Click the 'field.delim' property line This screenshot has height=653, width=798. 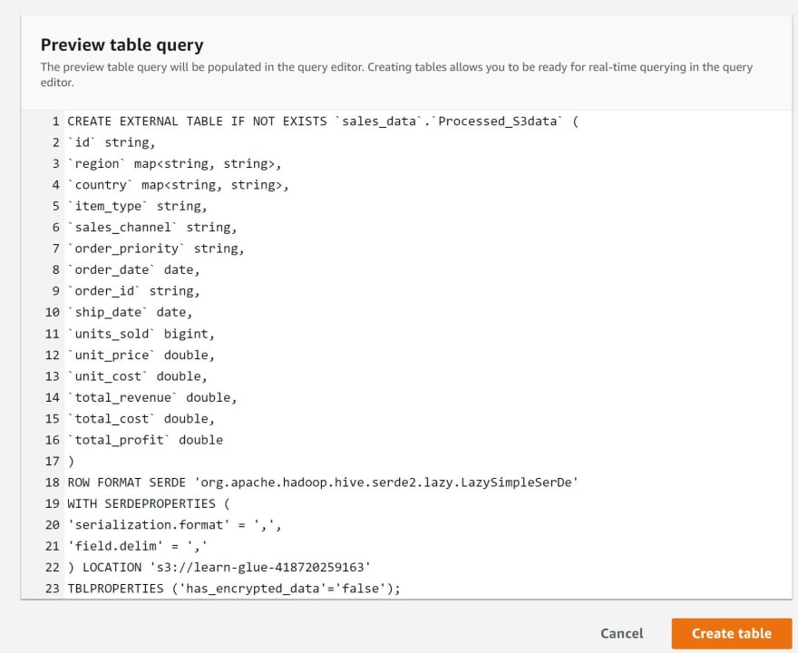[x=137, y=546]
